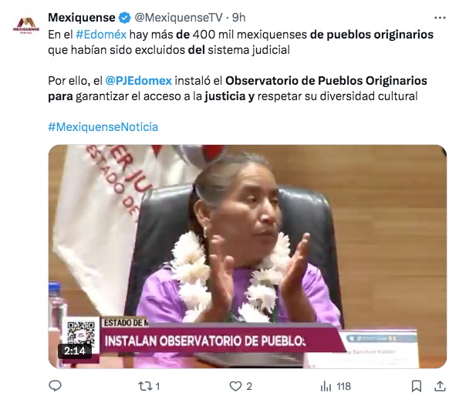This screenshot has width=459, height=403.
Task: Bookmark this tweet
Action: (x=417, y=386)
